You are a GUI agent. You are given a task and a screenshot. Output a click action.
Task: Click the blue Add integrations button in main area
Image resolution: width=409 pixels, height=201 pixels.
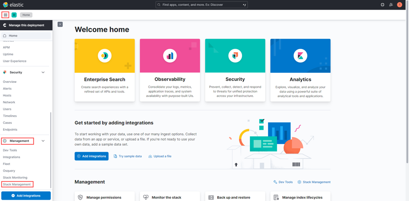pos(91,156)
